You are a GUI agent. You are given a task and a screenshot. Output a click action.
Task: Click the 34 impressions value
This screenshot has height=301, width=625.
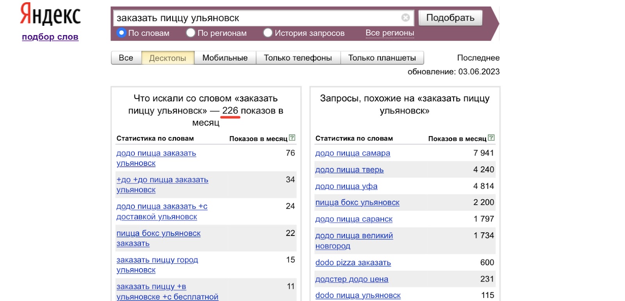tap(290, 179)
